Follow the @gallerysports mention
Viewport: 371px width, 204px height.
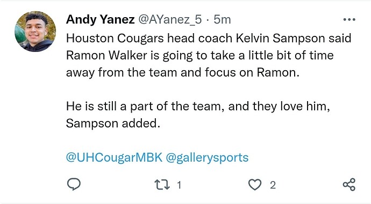207,157
